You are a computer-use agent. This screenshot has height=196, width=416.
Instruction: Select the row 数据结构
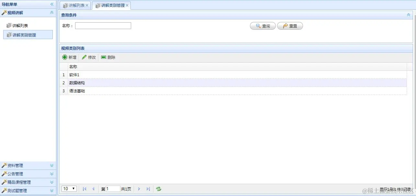(x=233, y=83)
